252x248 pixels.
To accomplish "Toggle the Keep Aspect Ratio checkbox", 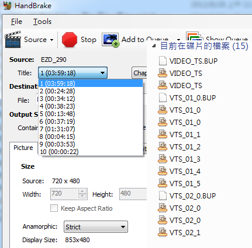I will [54, 208].
